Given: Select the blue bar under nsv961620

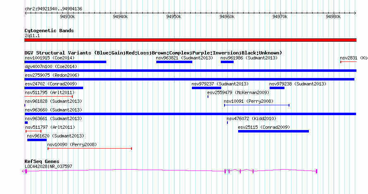Looking at the screenshot, I should (37, 140).
